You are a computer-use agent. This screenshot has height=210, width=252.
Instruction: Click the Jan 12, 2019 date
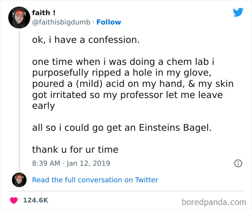coord(88,163)
